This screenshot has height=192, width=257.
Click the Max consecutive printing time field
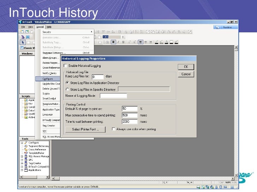(130, 115)
